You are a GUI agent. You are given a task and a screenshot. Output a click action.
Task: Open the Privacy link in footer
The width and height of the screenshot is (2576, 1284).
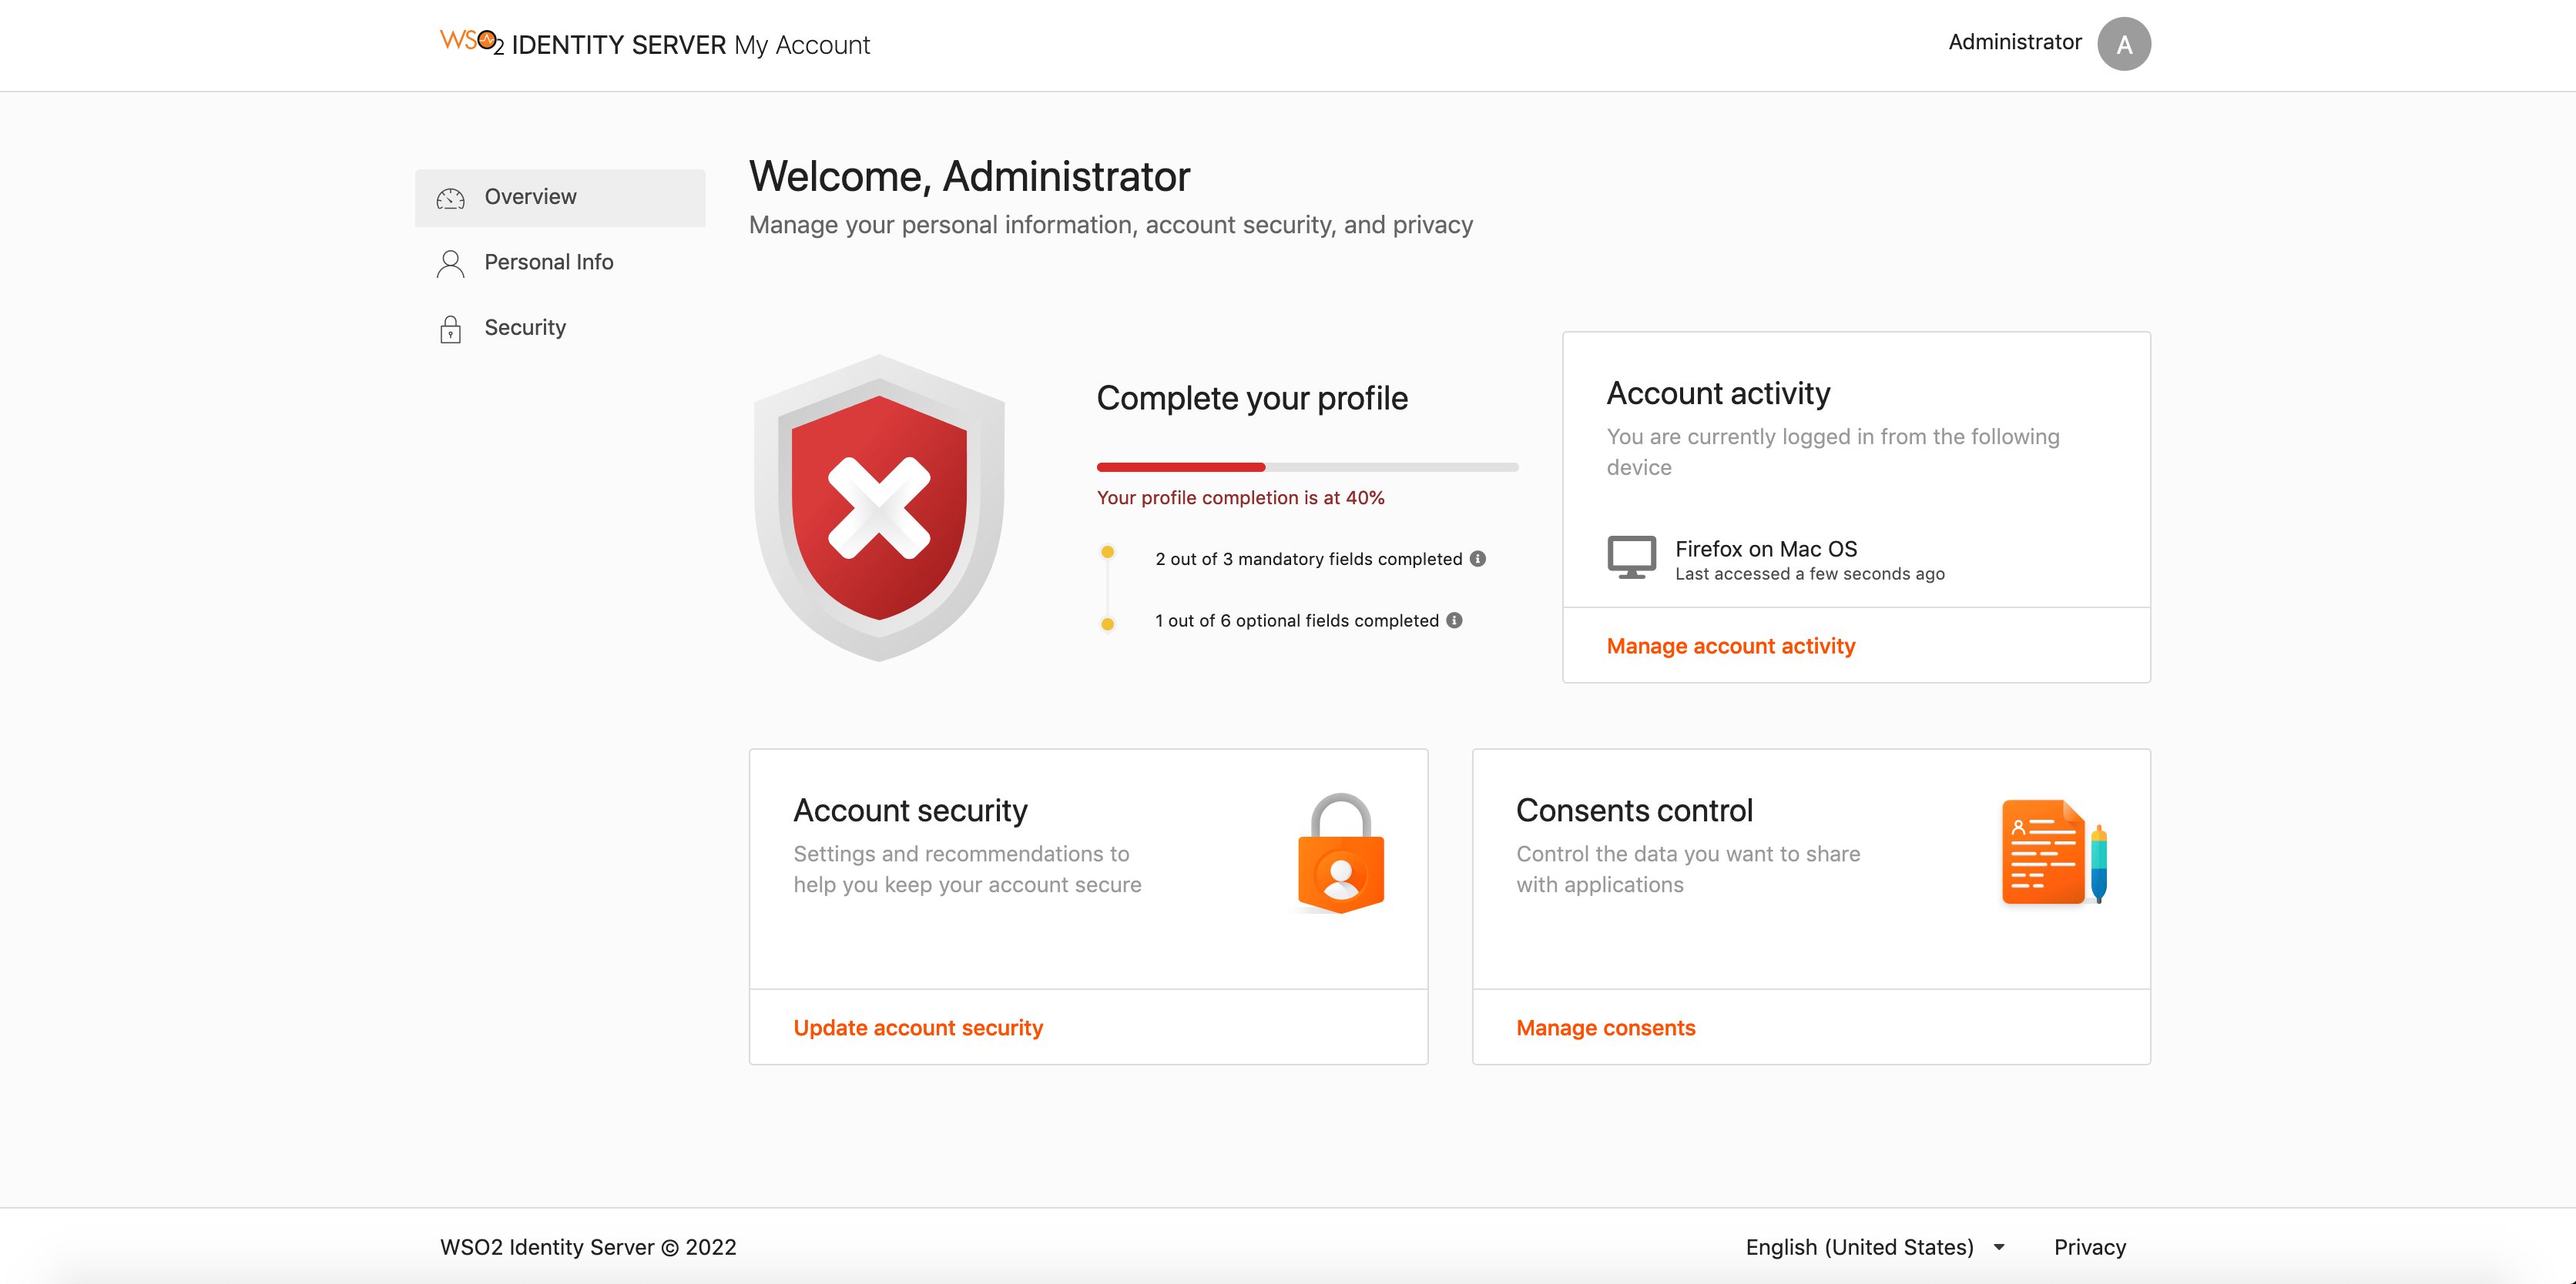[x=2089, y=1246]
